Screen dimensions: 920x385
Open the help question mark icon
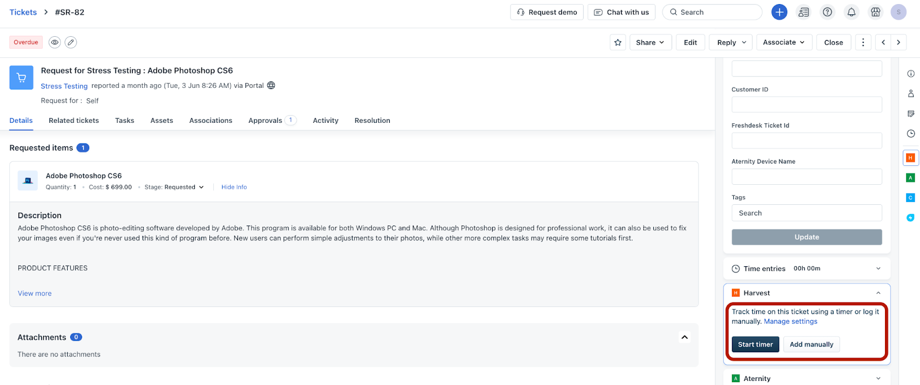pos(827,12)
